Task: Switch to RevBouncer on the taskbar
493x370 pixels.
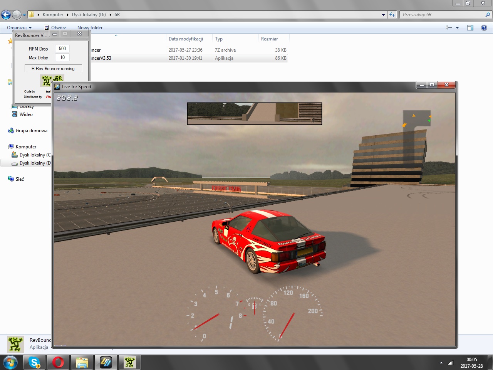Action: [x=130, y=362]
